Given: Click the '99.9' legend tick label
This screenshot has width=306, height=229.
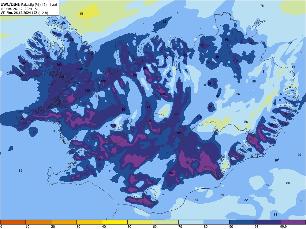Looking at the screenshot, I should [x=283, y=227].
